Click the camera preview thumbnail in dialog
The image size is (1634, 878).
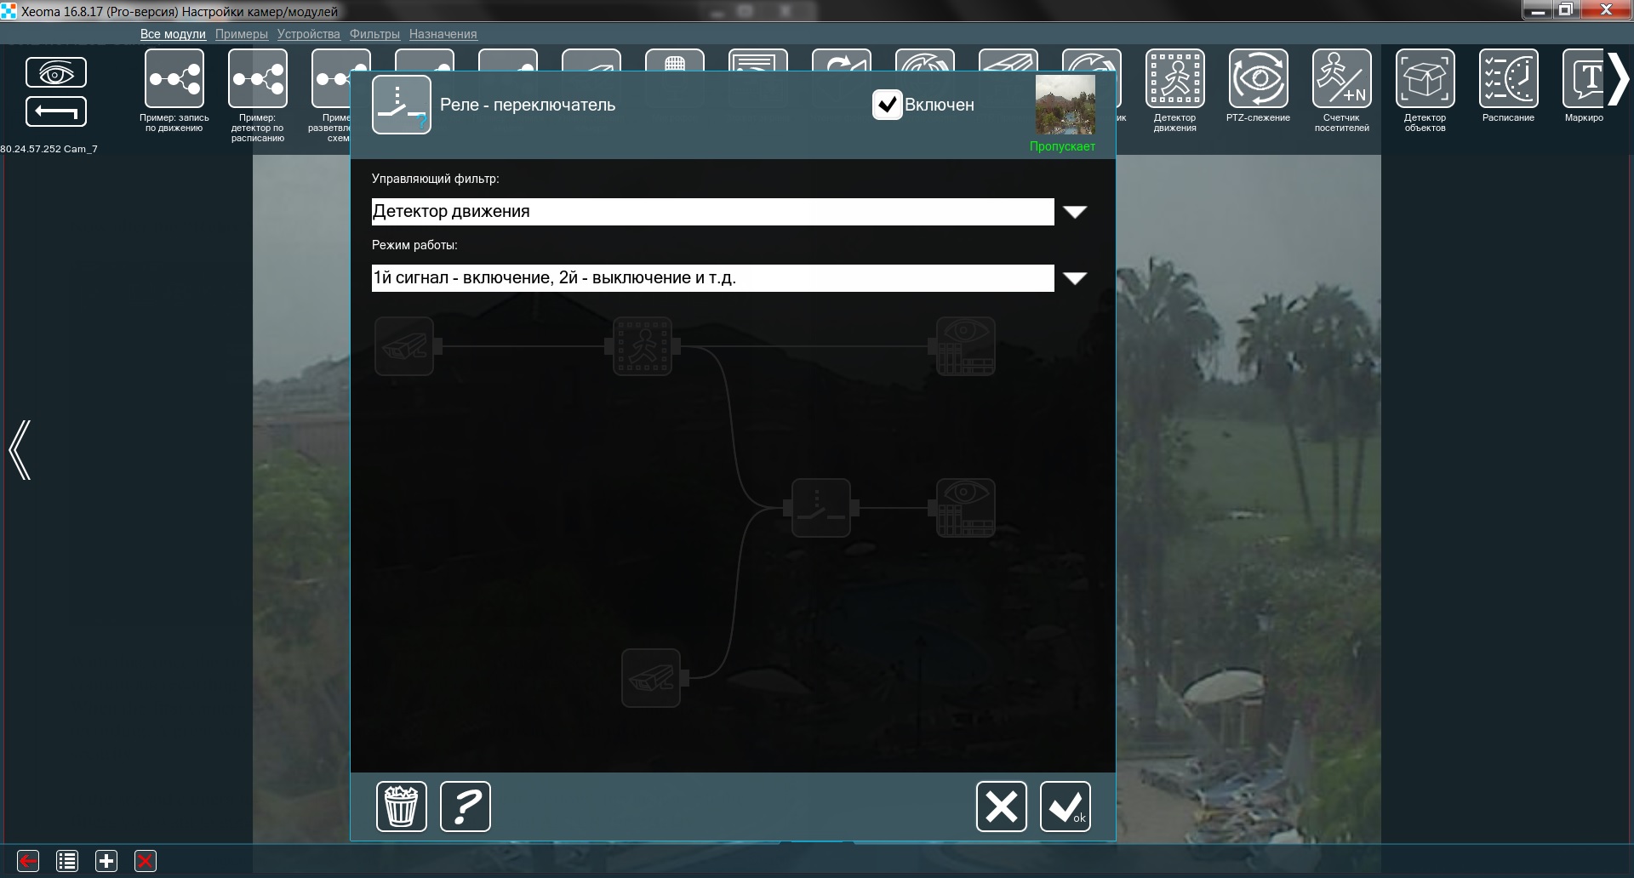point(1065,105)
